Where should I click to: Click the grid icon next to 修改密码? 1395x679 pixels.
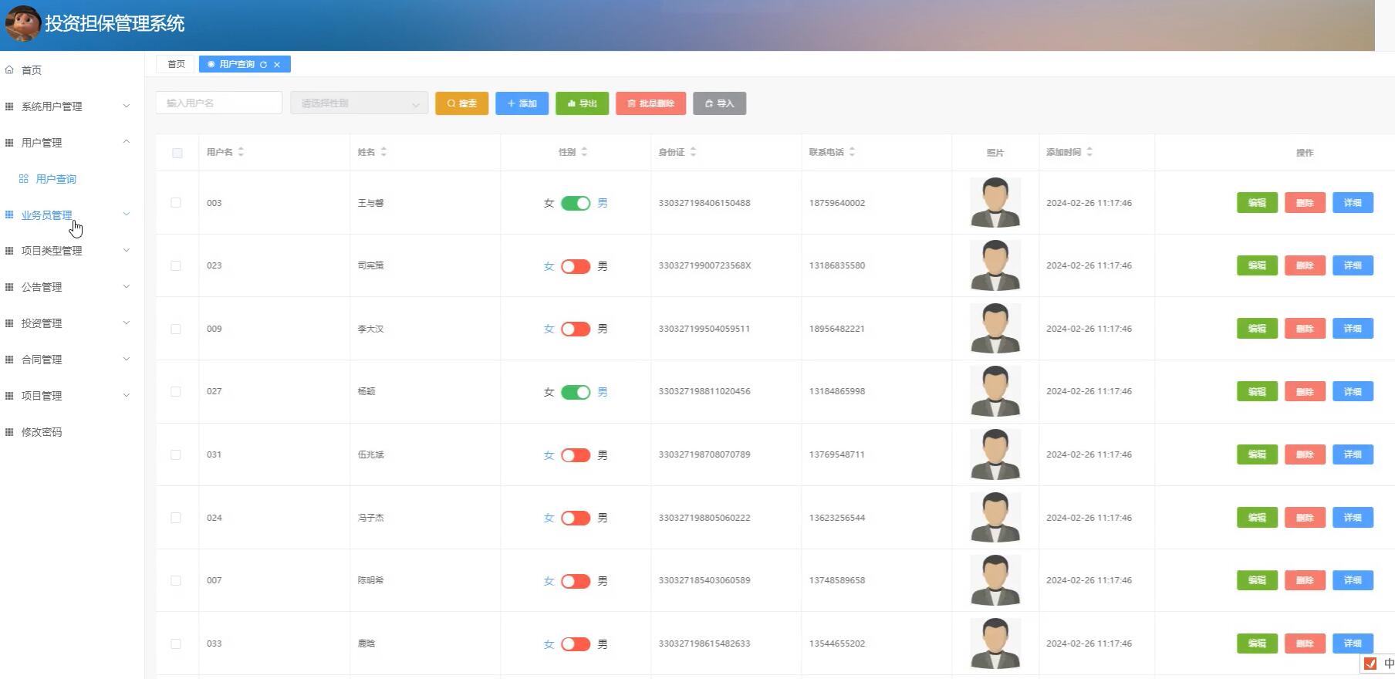click(x=9, y=432)
